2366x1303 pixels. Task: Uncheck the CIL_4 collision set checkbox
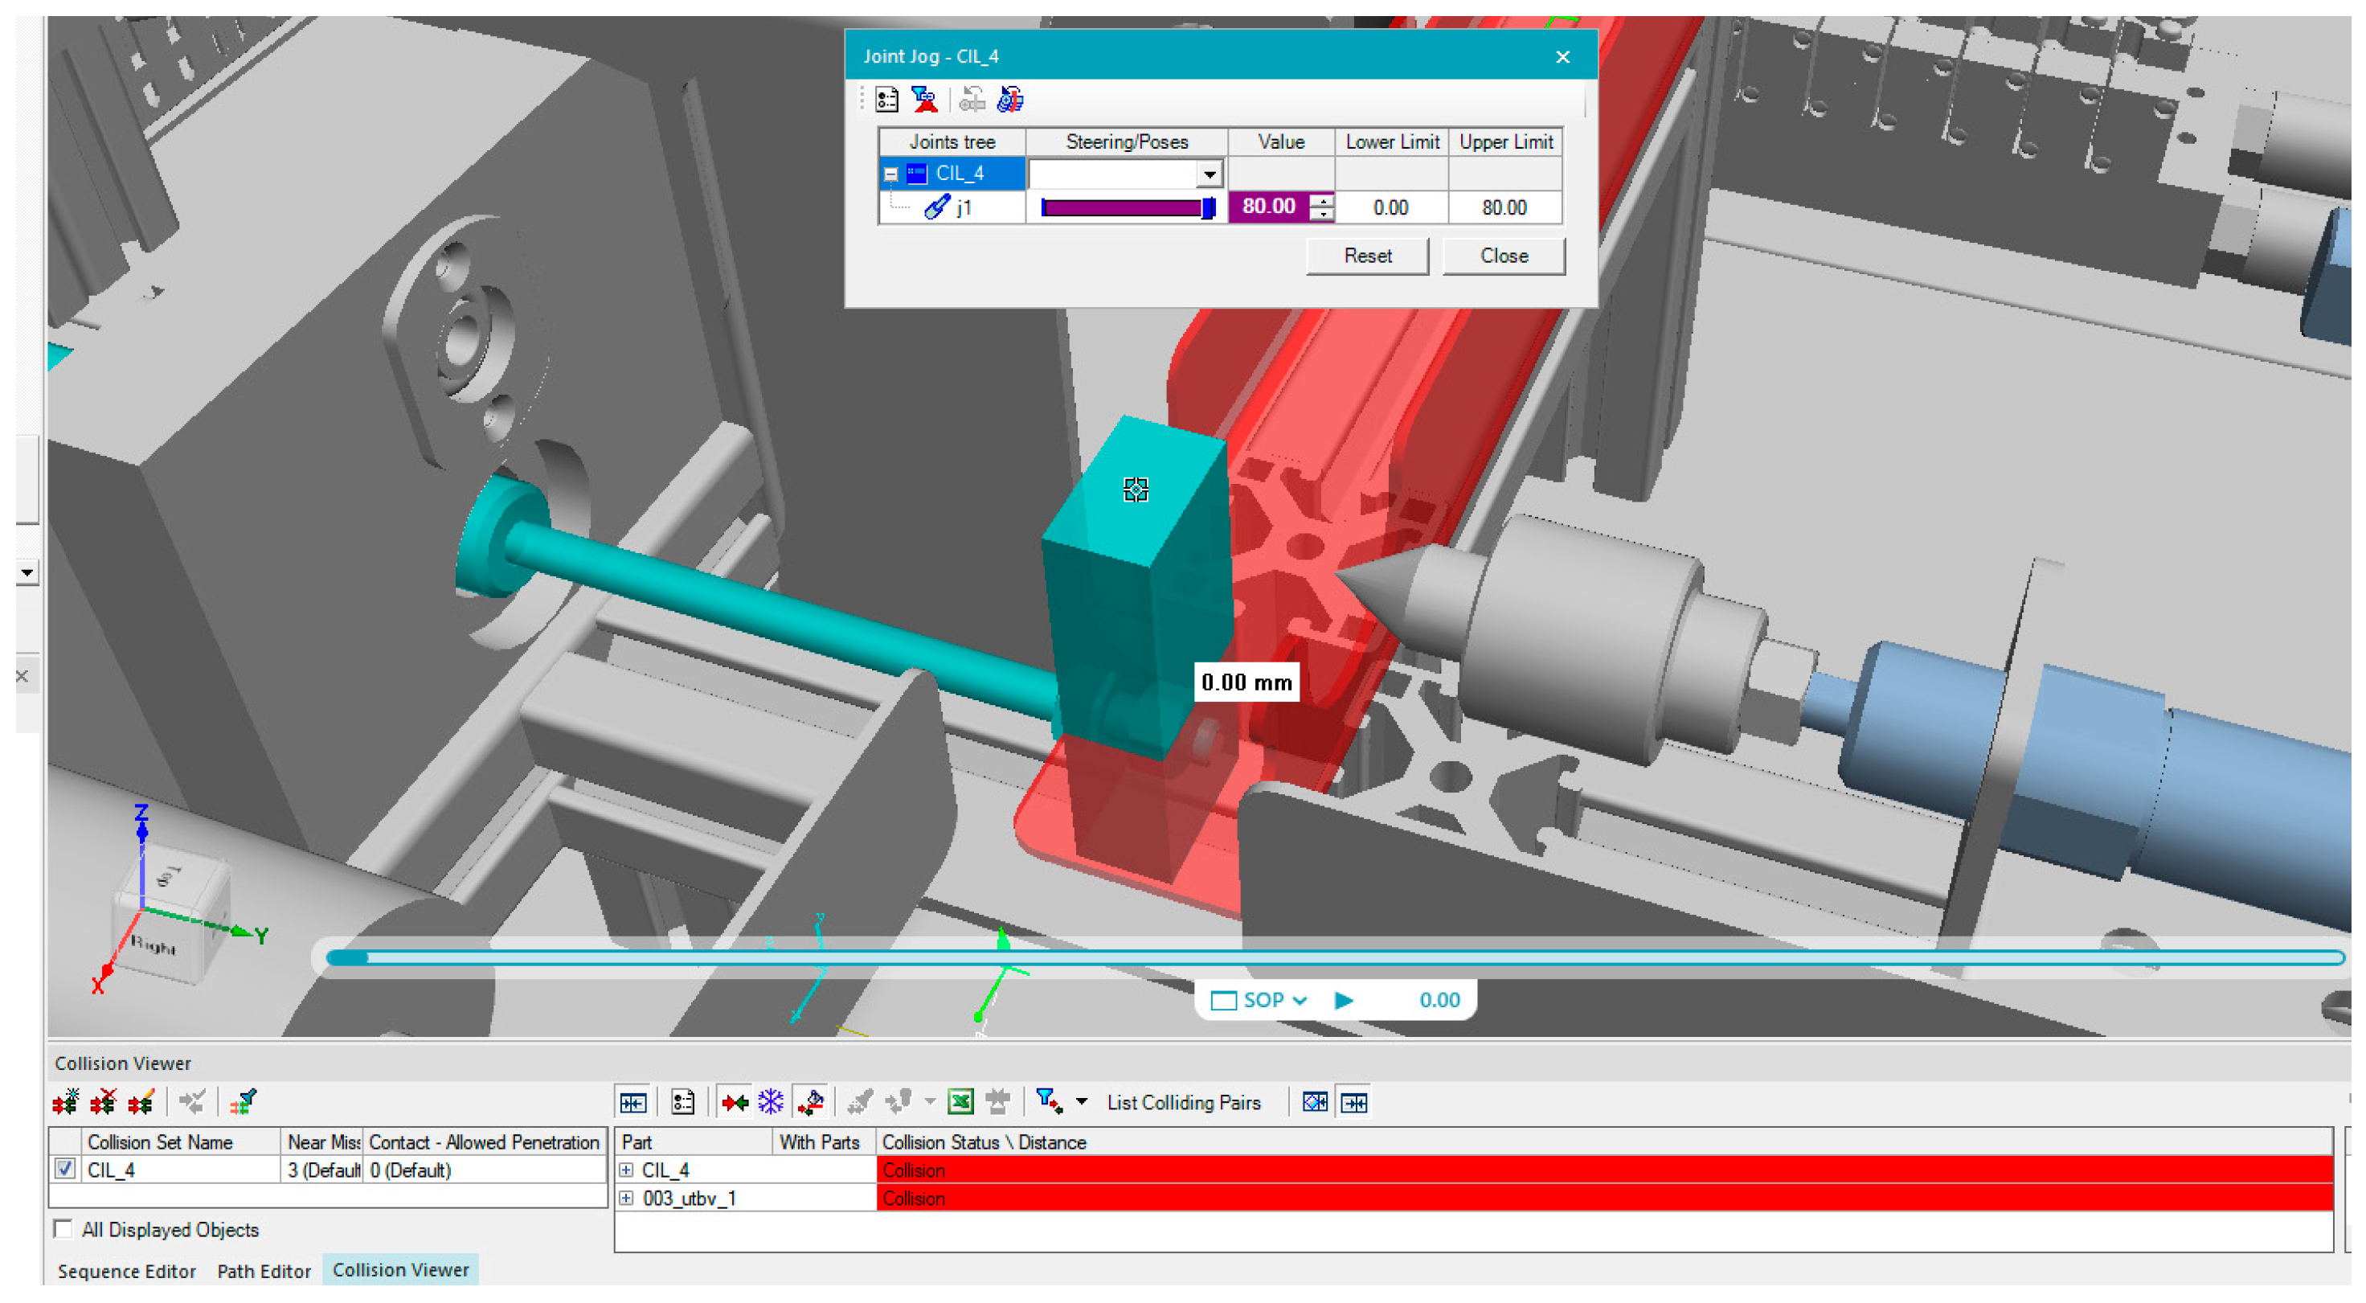64,1170
